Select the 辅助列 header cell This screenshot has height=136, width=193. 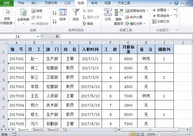(164, 49)
